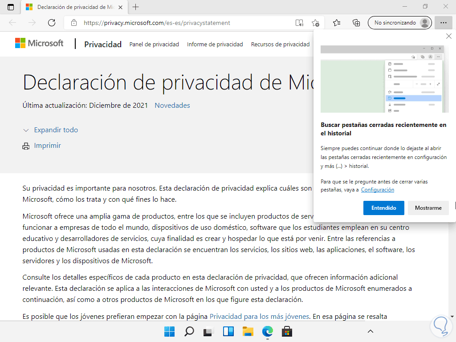The width and height of the screenshot is (456, 342).
Task: Click the No sincronizando profile button
Action: 400,23
